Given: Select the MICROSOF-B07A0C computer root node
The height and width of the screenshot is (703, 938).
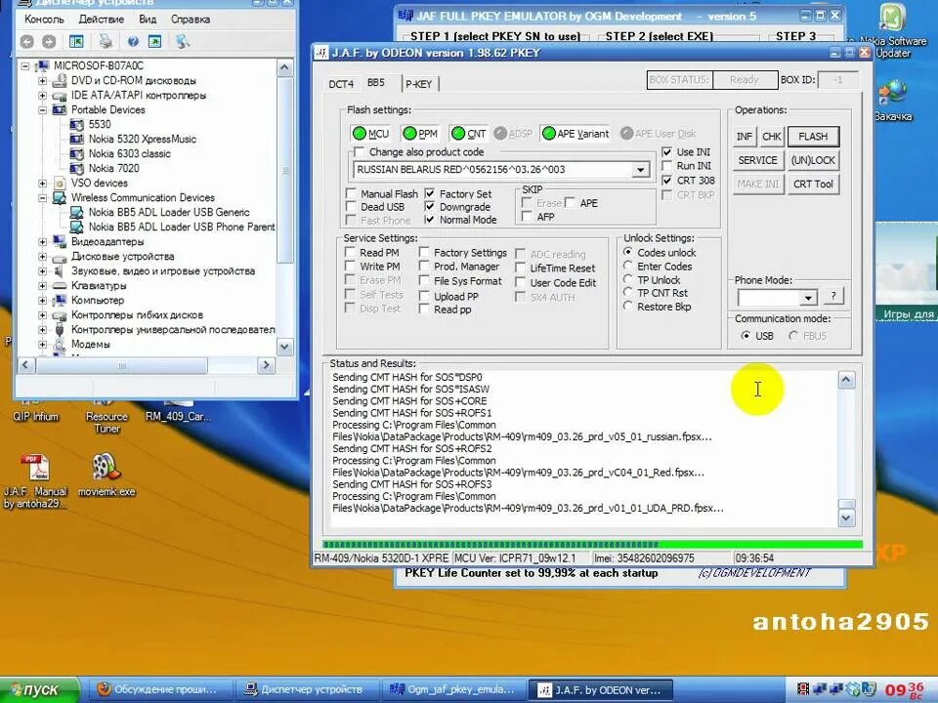Looking at the screenshot, I should pos(98,65).
